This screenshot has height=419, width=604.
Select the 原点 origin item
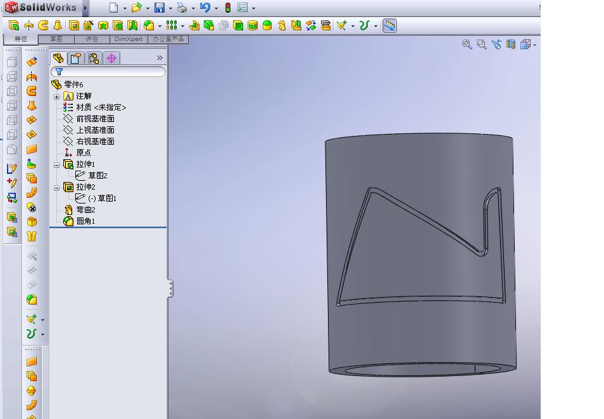click(83, 152)
